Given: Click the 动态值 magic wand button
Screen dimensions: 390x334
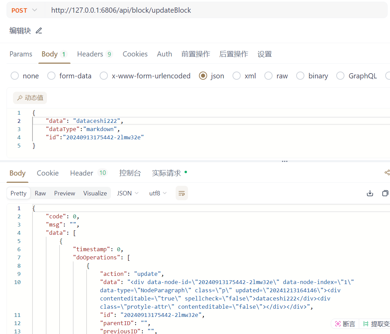Looking at the screenshot, I should 30,98.
